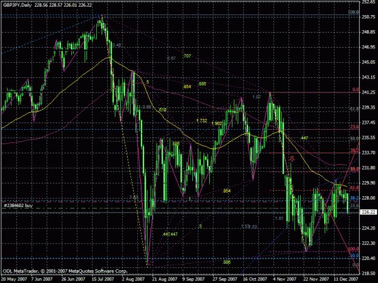Click the '231.80' price axis label

click(x=368, y=168)
